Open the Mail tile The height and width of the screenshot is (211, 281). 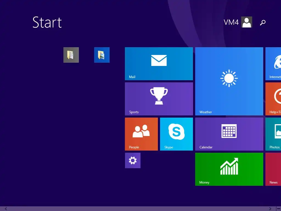[159, 64]
